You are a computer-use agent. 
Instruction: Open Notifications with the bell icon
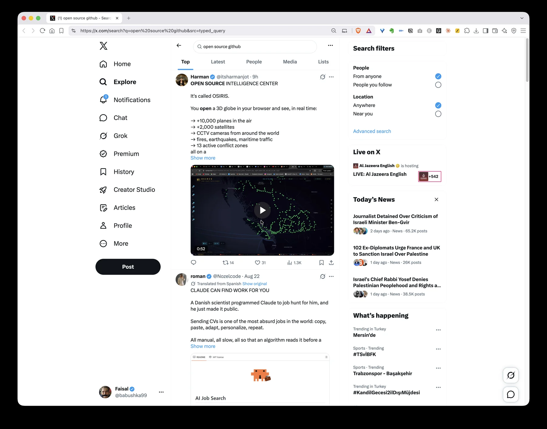pos(125,100)
